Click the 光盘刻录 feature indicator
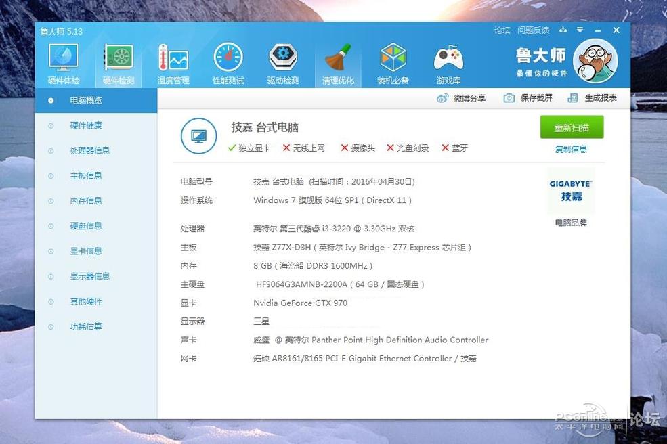This screenshot has height=444, width=667. 408,148
